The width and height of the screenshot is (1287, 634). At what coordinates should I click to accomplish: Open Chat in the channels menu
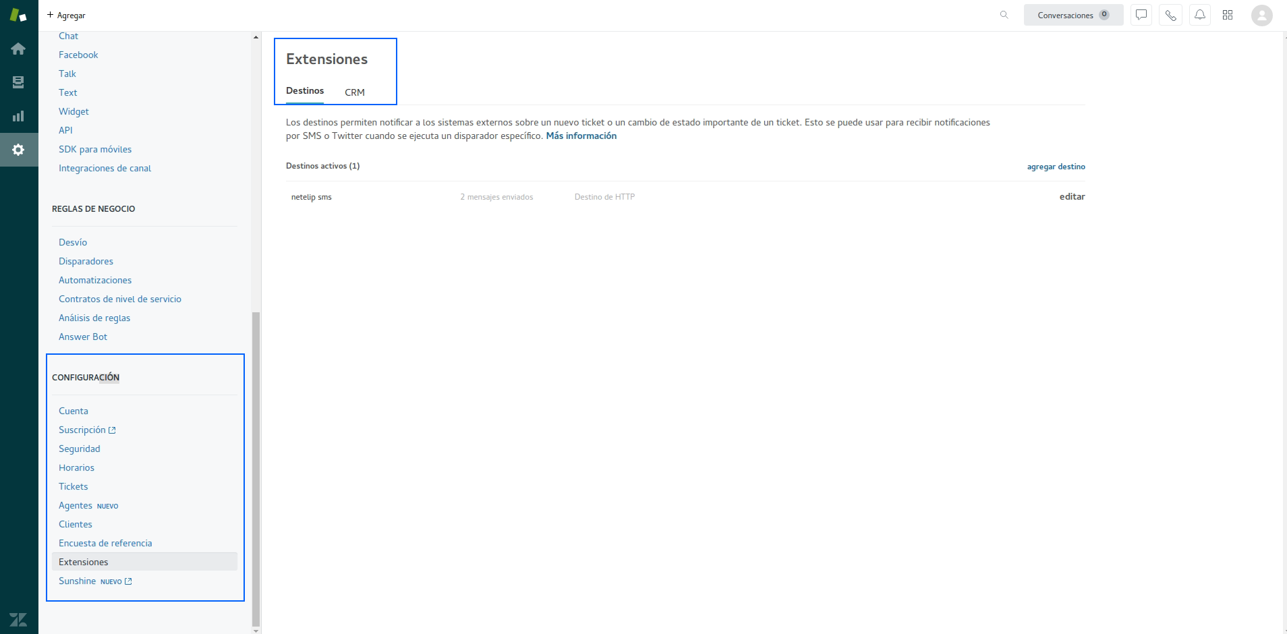68,36
